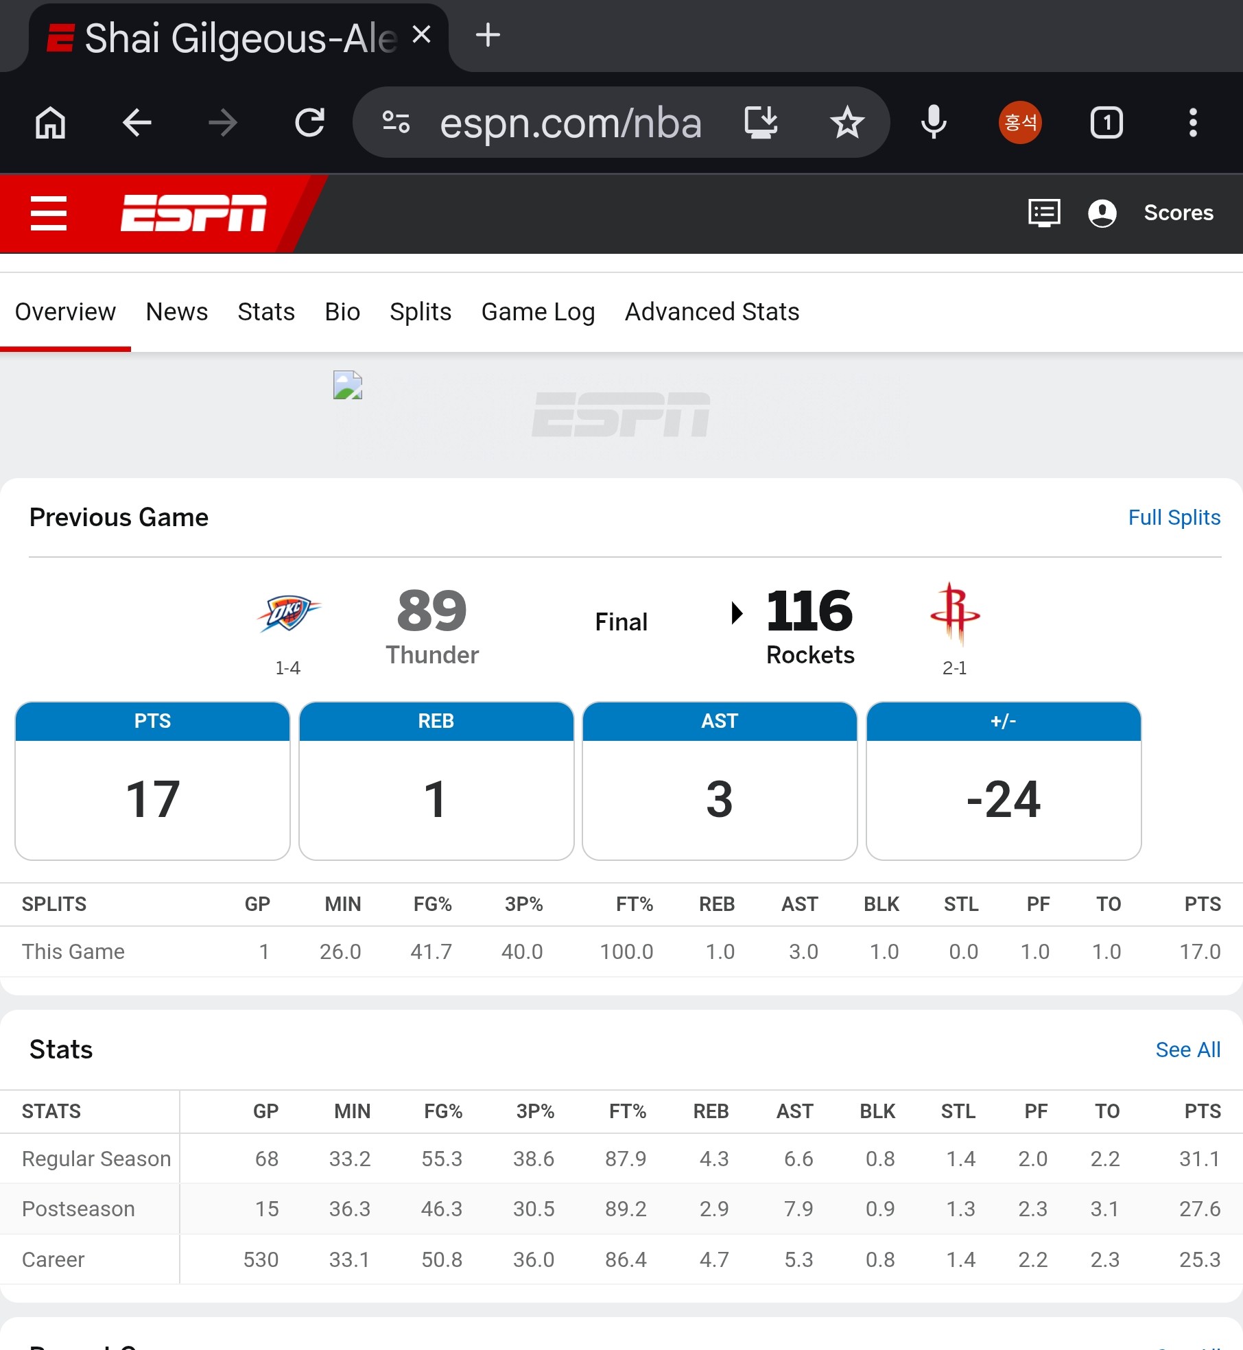Bookmark the page with the star icon
The width and height of the screenshot is (1243, 1350).
point(847,123)
